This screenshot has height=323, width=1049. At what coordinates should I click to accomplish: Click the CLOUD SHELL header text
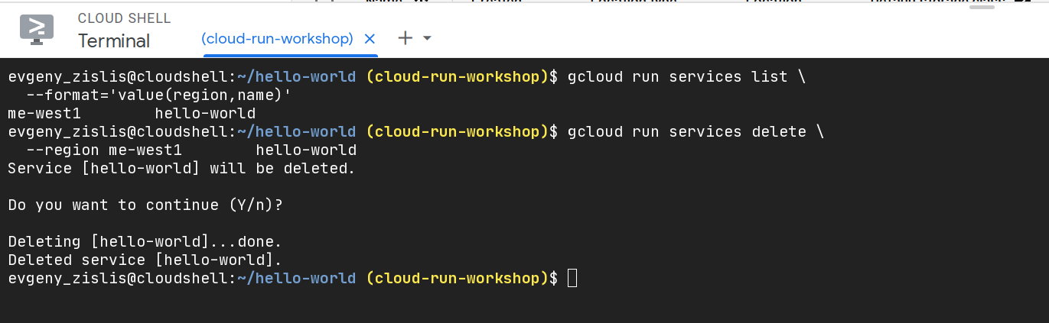(x=124, y=18)
